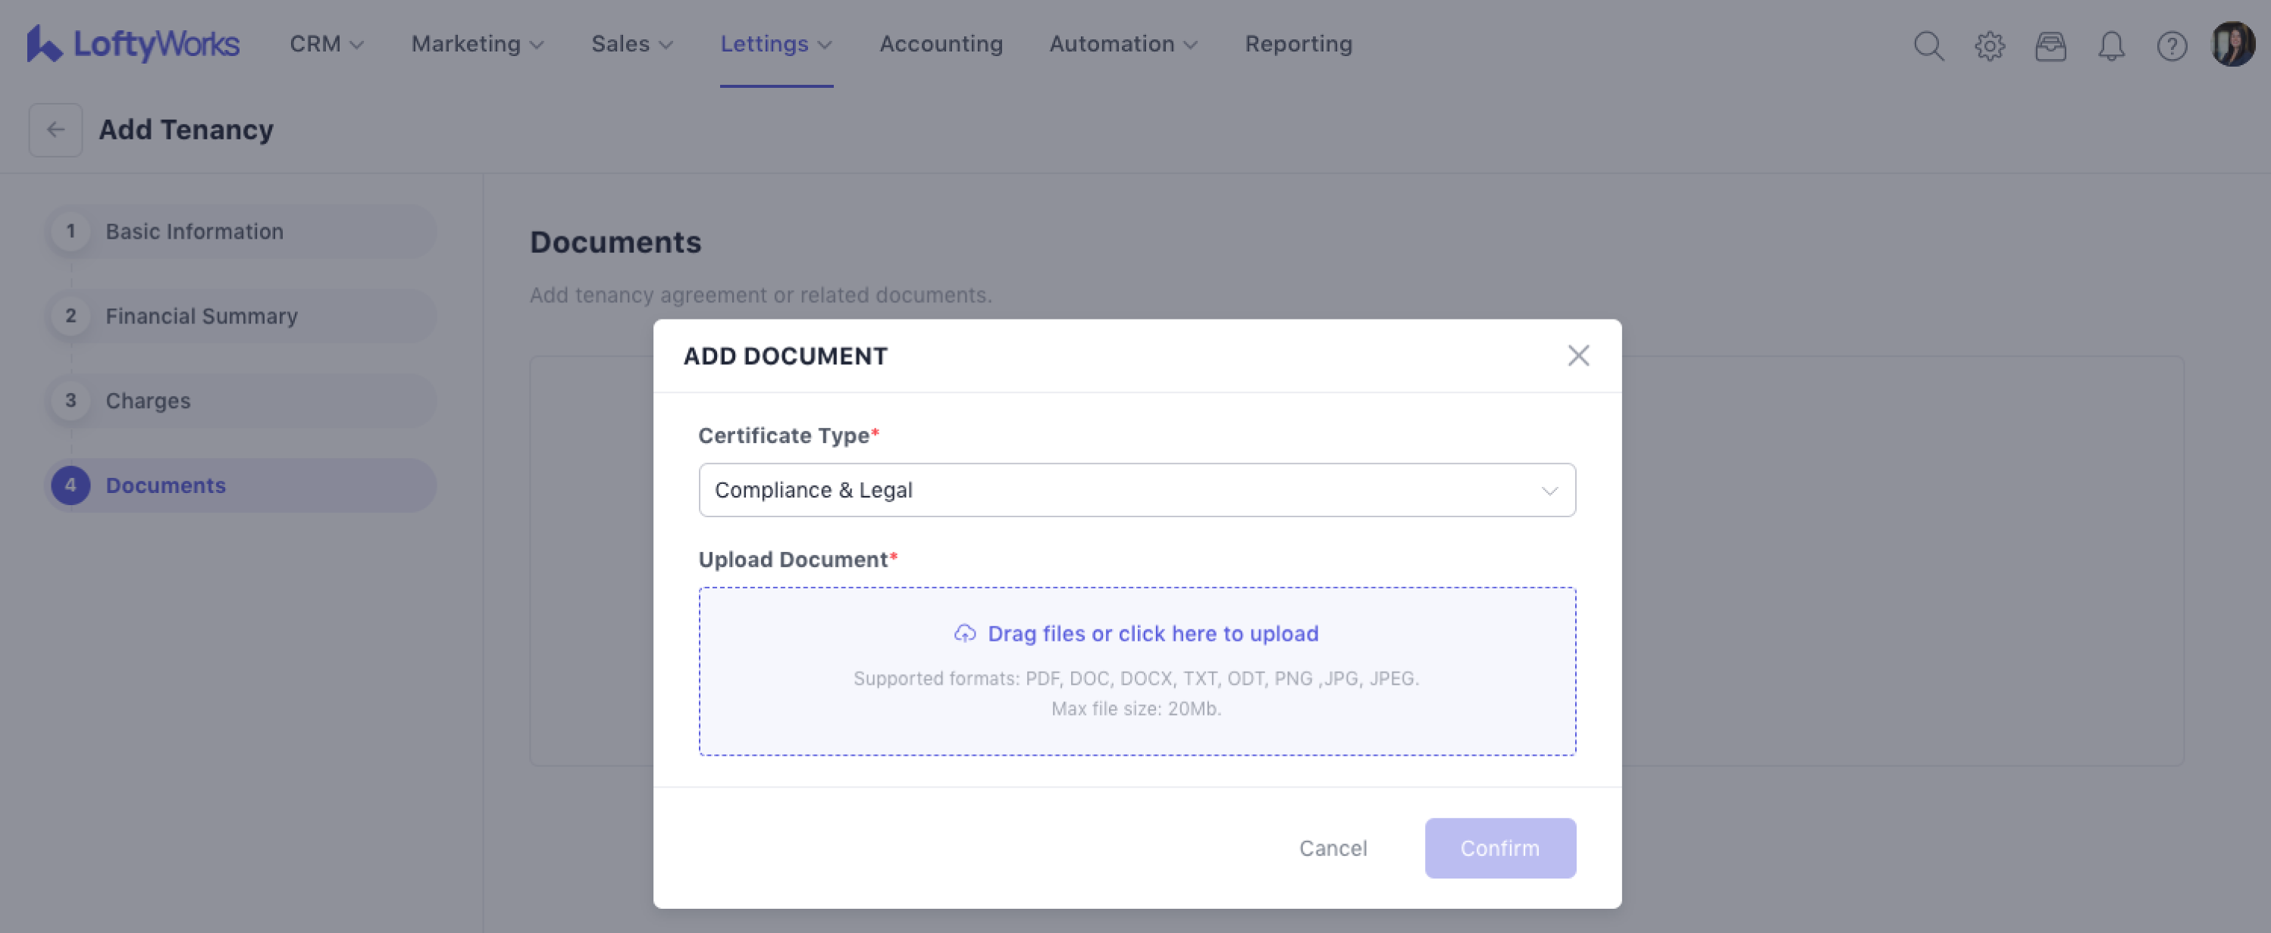Open the Marketing dropdown menu
This screenshot has width=2271, height=933.
point(477,44)
